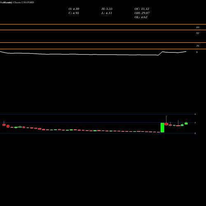Select the red candle with tallest wick
Image resolution: width=206 pixels, height=206 pixels.
click(x=166, y=124)
